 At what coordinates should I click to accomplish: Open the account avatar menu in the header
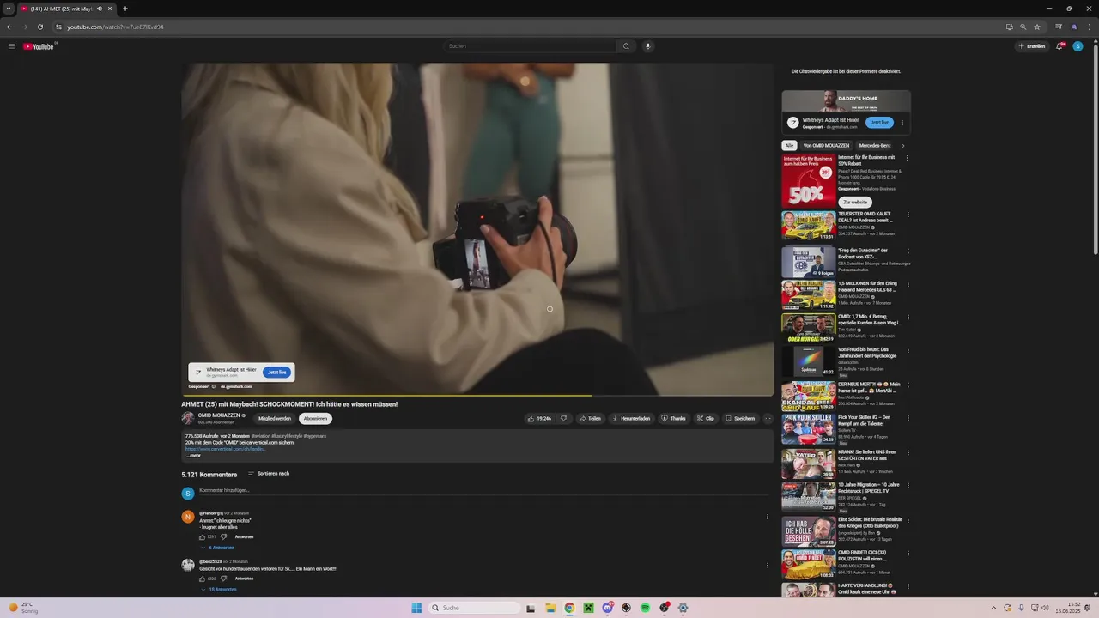pyautogui.click(x=1078, y=46)
